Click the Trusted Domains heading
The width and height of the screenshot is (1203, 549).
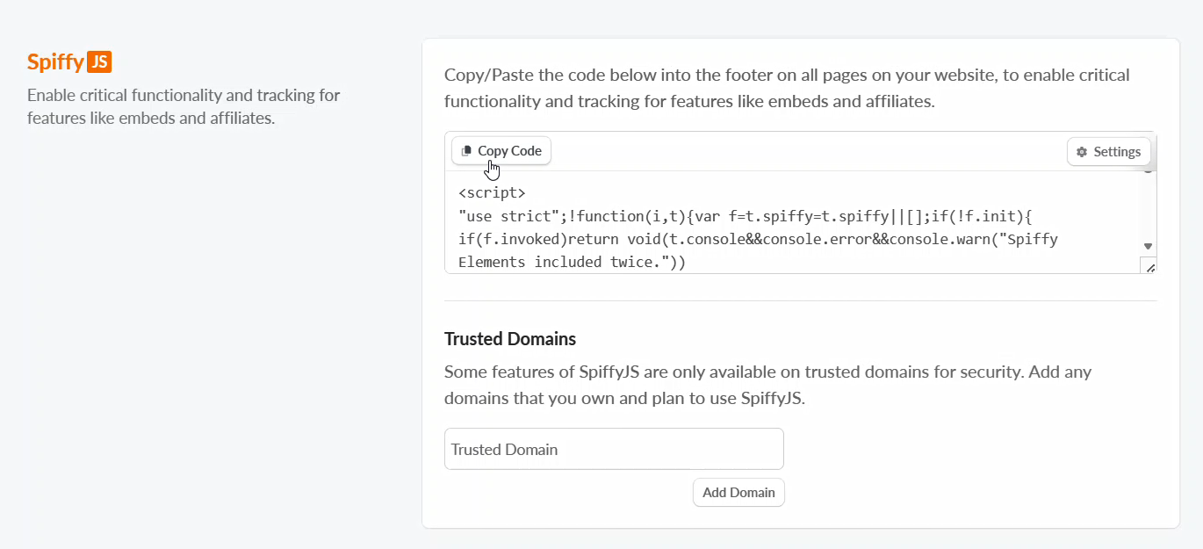510,339
